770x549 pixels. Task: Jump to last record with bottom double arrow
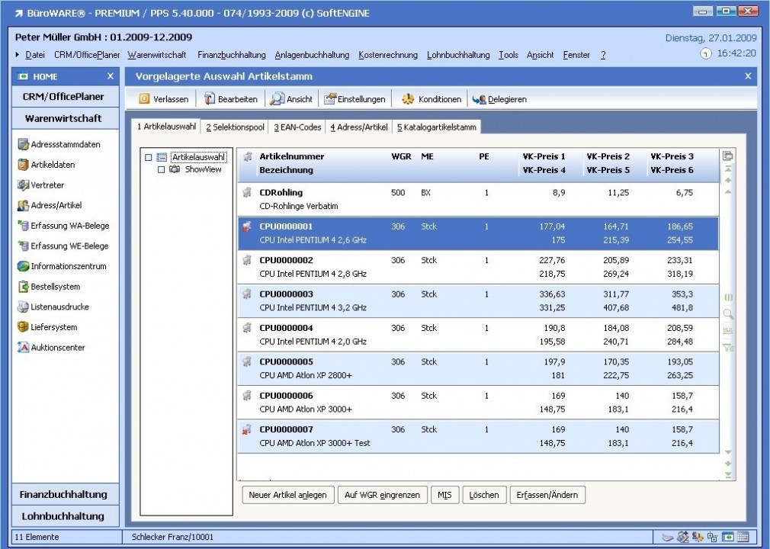tap(728, 475)
